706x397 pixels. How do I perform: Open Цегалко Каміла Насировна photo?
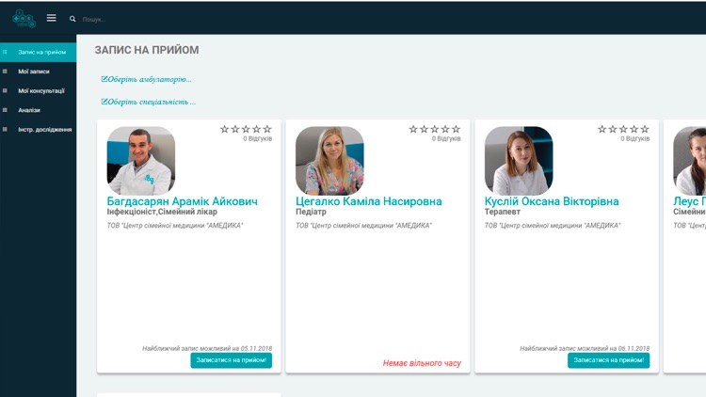click(329, 161)
